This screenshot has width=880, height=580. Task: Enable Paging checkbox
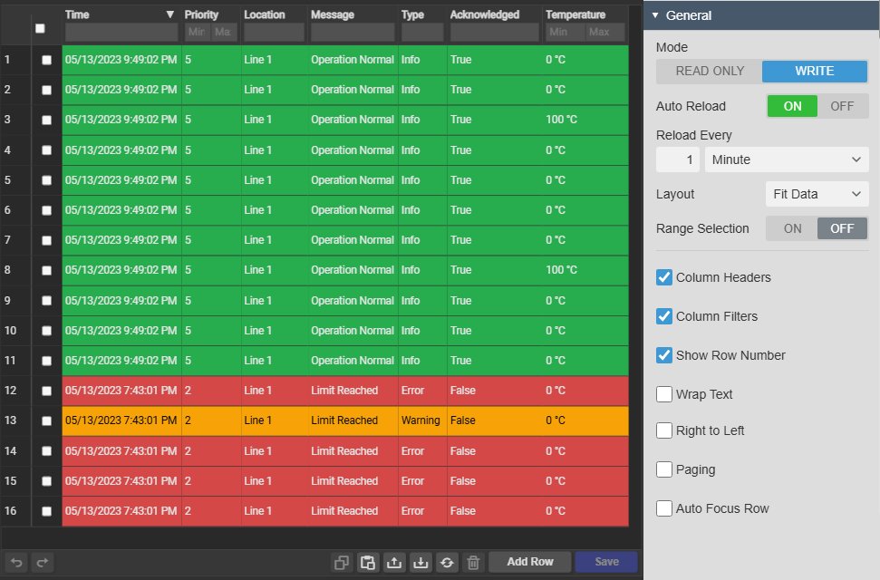[x=664, y=469]
